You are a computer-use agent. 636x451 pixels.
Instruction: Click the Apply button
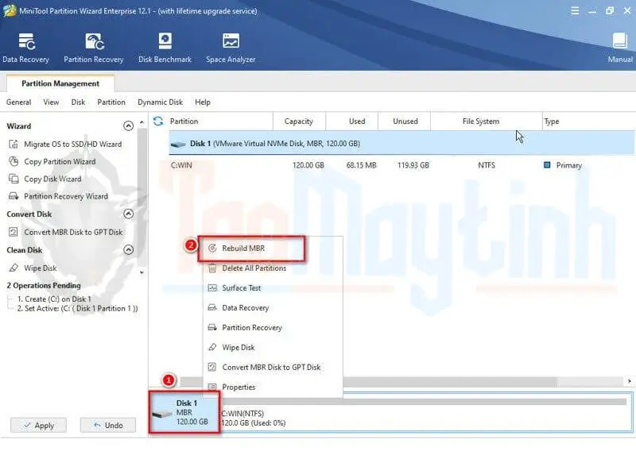click(x=37, y=426)
